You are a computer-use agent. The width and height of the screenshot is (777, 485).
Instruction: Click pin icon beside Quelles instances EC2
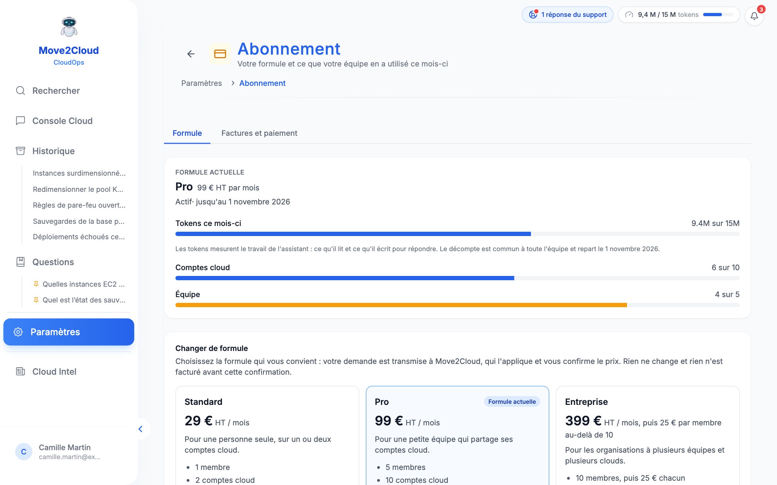36,284
